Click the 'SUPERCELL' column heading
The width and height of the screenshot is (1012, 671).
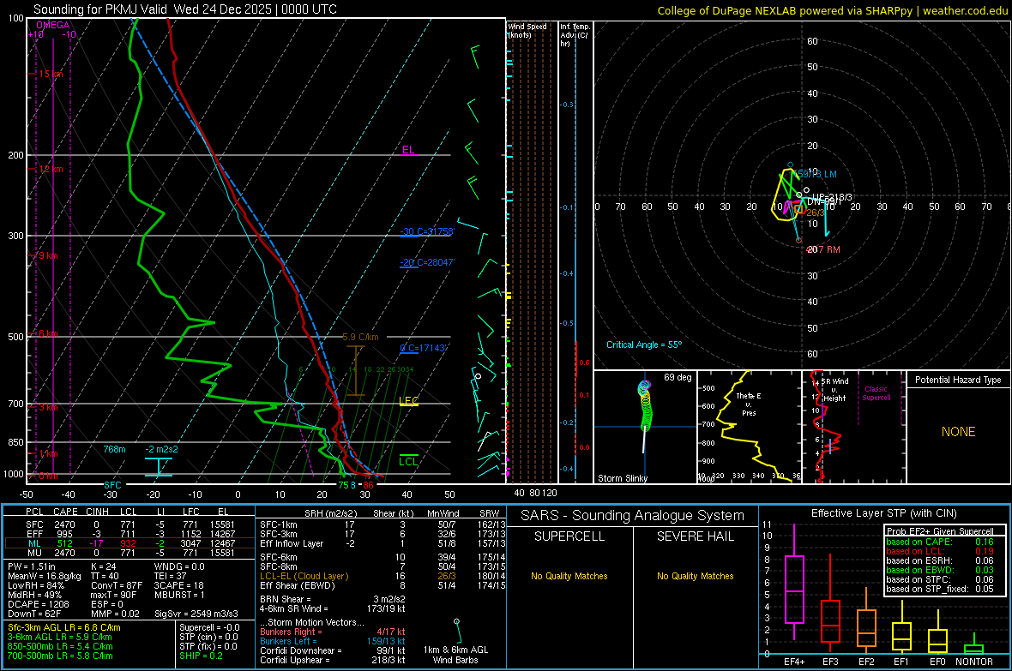[x=569, y=536]
